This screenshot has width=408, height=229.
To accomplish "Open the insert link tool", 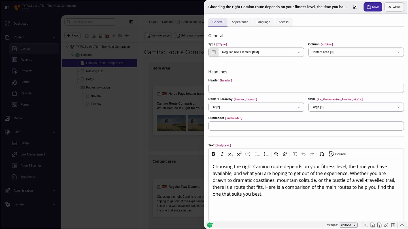I will [x=285, y=154].
